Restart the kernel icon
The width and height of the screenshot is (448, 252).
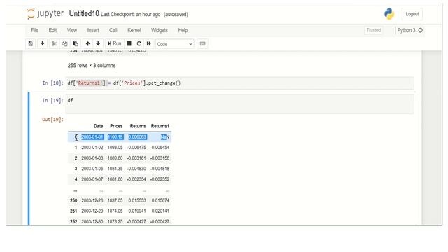coord(139,43)
